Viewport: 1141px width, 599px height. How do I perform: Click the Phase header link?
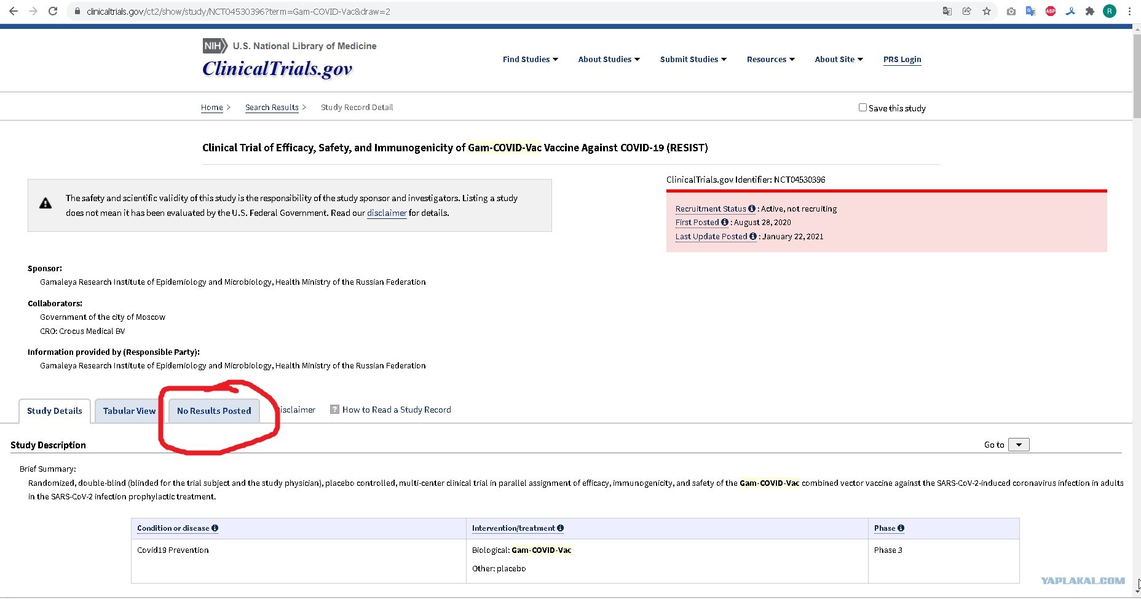click(x=885, y=528)
